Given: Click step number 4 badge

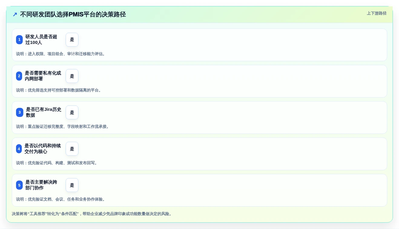Looking at the screenshot, I should 19,149.
